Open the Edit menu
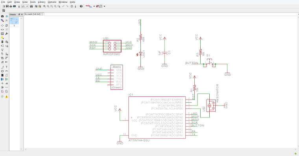 pos(9,2)
